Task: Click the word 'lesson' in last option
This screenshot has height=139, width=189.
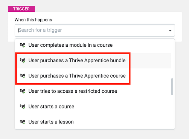Action: pyautogui.click(x=66, y=122)
